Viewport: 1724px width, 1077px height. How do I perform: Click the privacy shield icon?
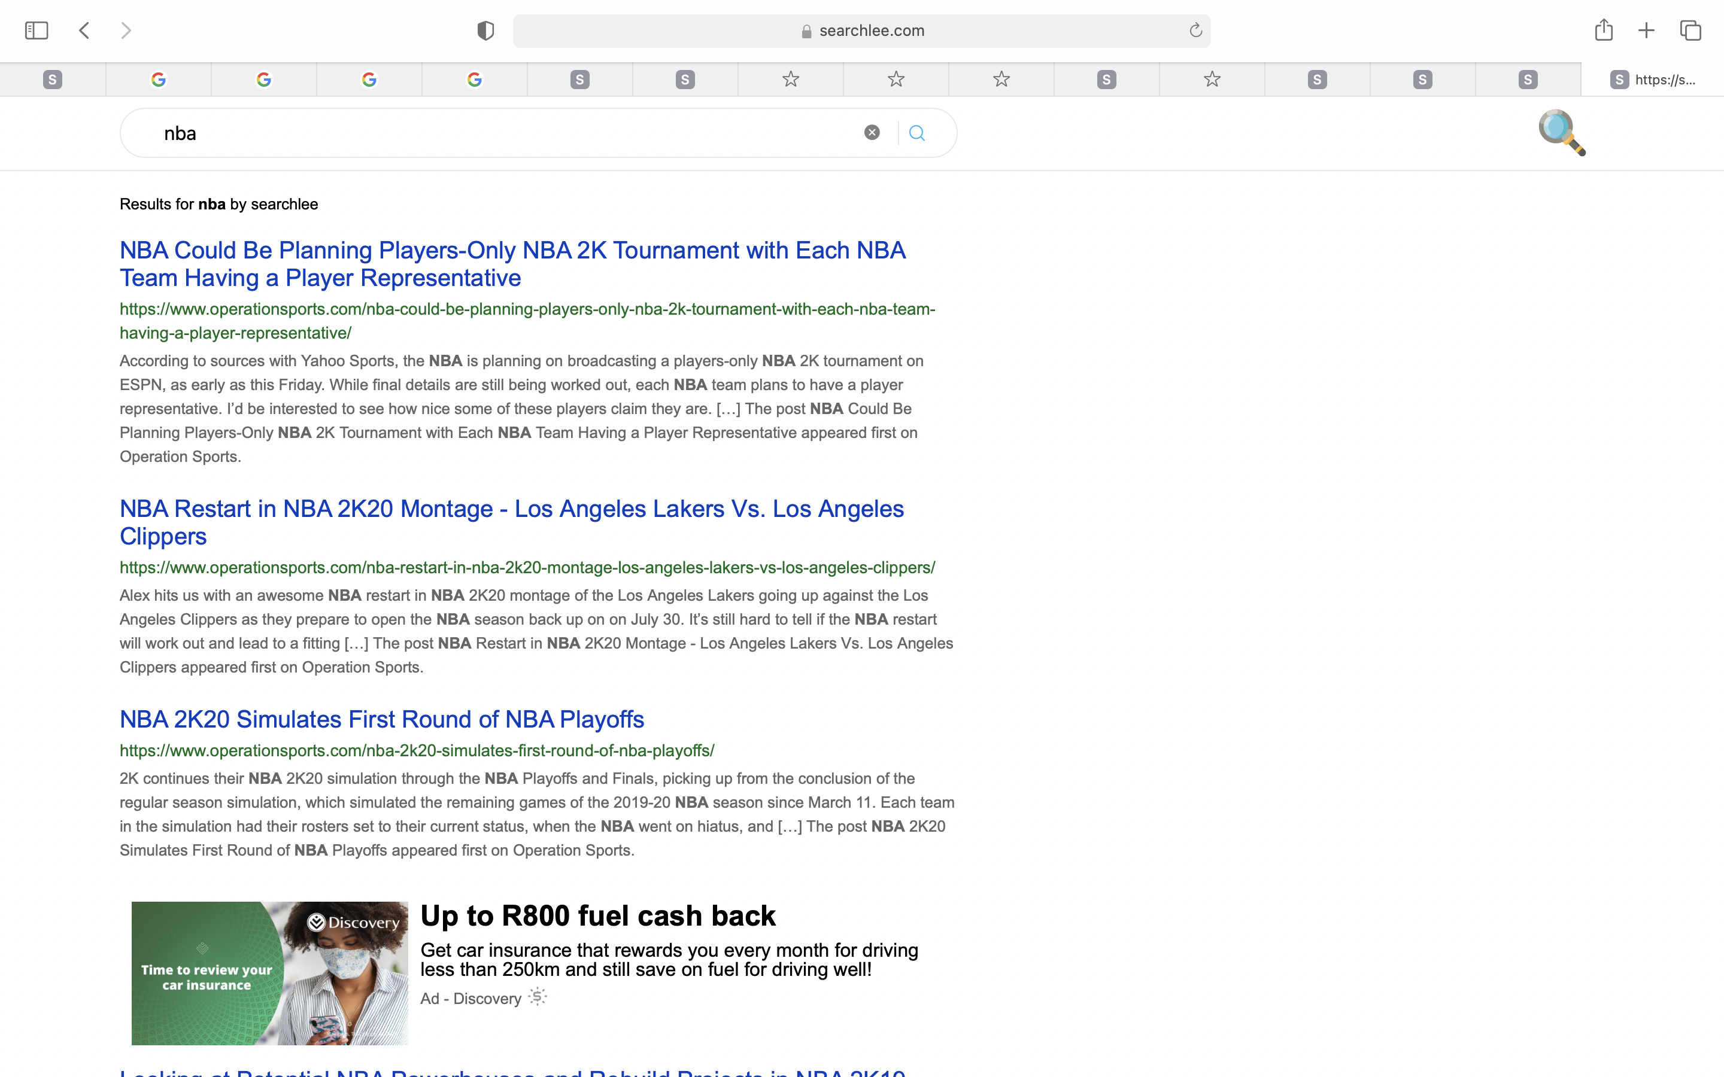click(x=485, y=31)
